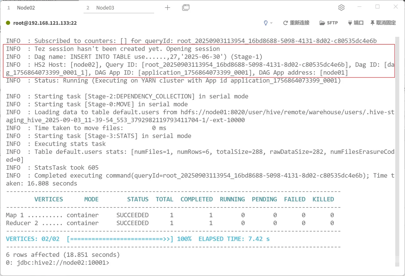Screen dimensions: 405x276
Task: Click the 100% progress bar text
Action: (184, 239)
